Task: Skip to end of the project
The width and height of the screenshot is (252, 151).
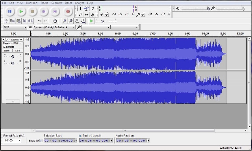Action: point(55,11)
